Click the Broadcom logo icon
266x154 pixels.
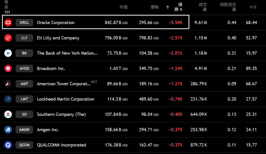(8, 68)
